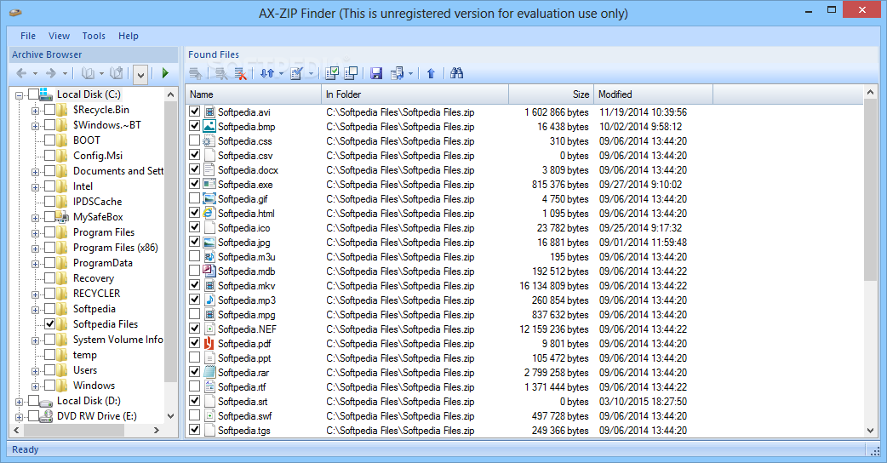Click the binoculars find icon
Screen dimensions: 887x463
tap(457, 73)
